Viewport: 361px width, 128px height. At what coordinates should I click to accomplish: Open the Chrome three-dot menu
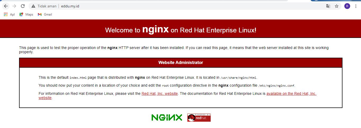point(356,6)
